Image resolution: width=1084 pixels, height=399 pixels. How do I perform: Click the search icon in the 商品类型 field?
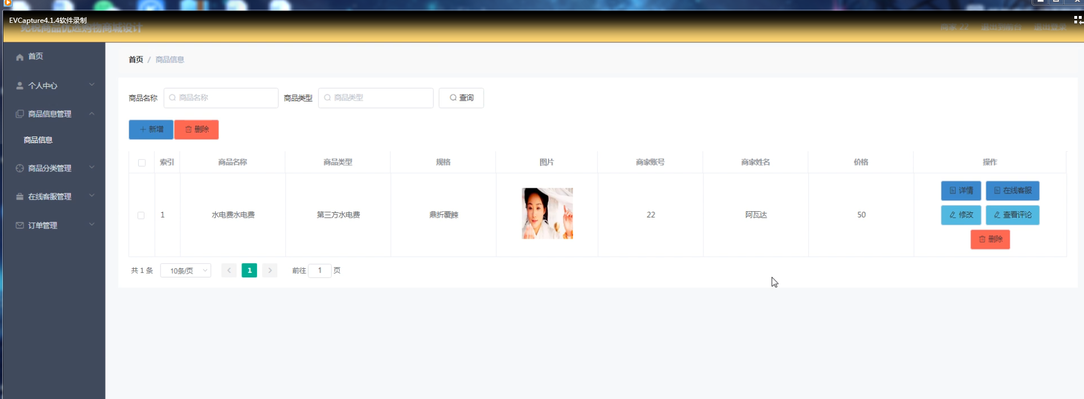coord(328,98)
